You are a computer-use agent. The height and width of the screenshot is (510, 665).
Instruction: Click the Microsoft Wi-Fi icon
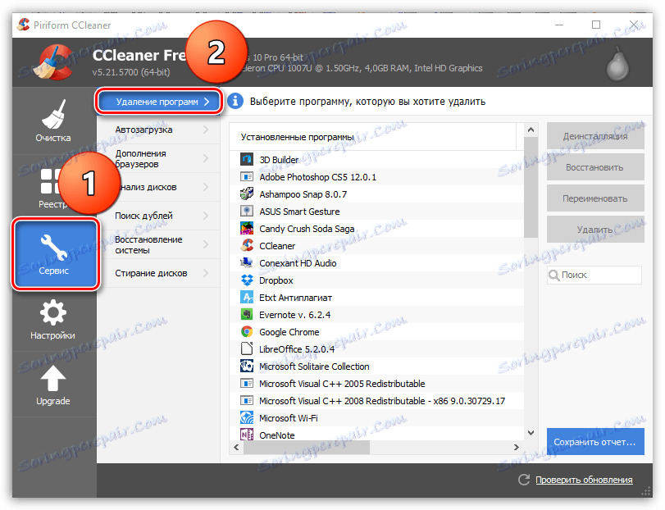click(247, 417)
